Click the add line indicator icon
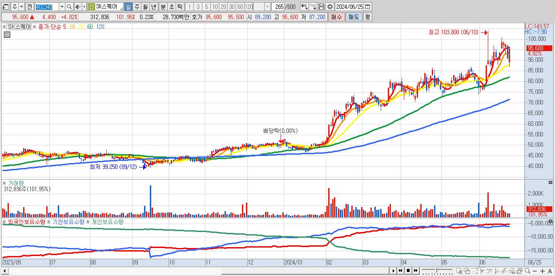 point(313,7)
